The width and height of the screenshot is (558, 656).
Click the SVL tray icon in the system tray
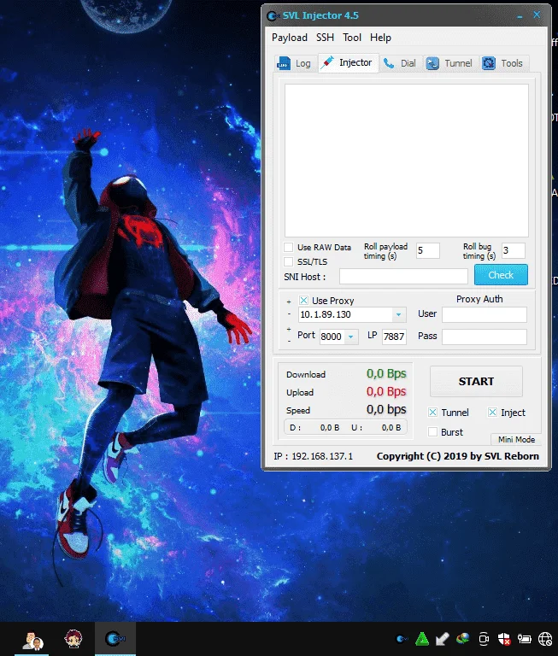[402, 639]
